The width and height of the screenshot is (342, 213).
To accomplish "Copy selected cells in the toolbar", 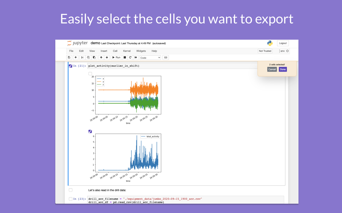I will point(88,58).
